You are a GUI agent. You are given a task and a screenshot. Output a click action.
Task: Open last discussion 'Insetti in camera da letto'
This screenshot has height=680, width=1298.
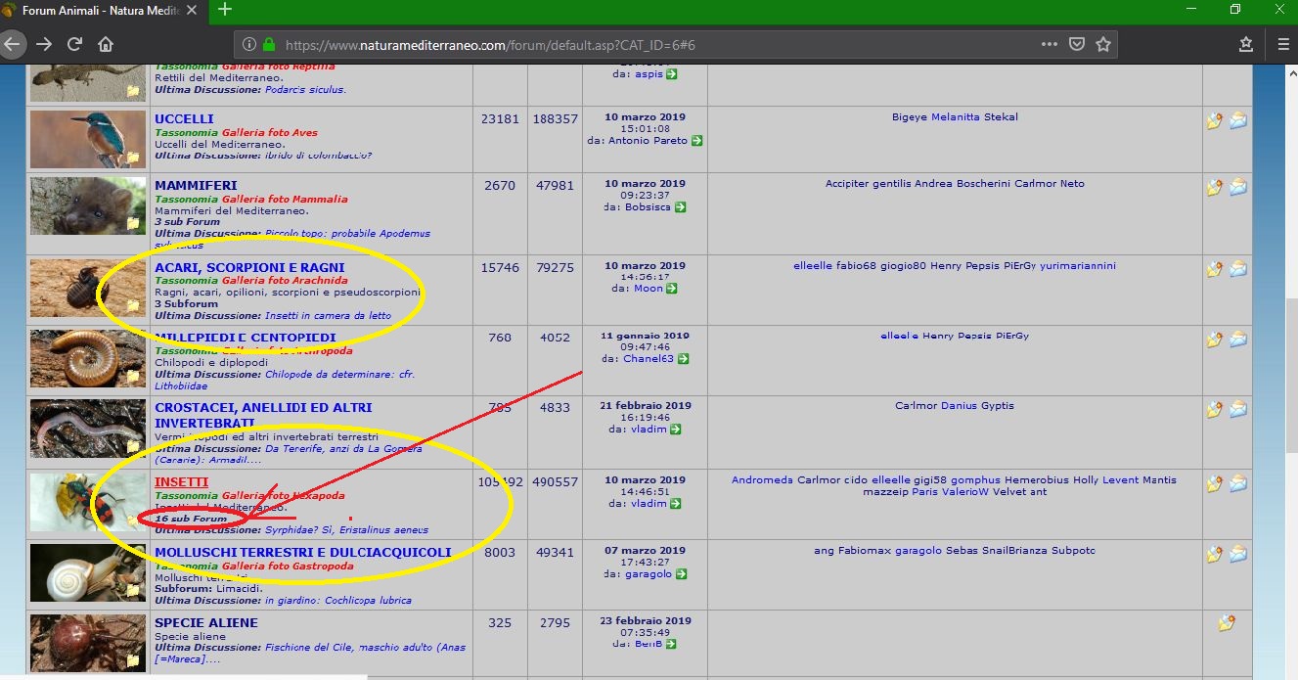pos(328,316)
